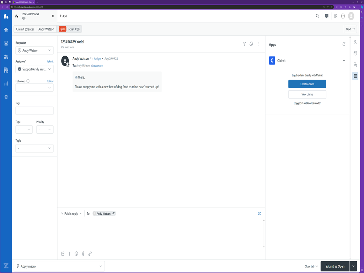Insert emoji in reply composer
This screenshot has width=364, height=273.
pos(76,254)
